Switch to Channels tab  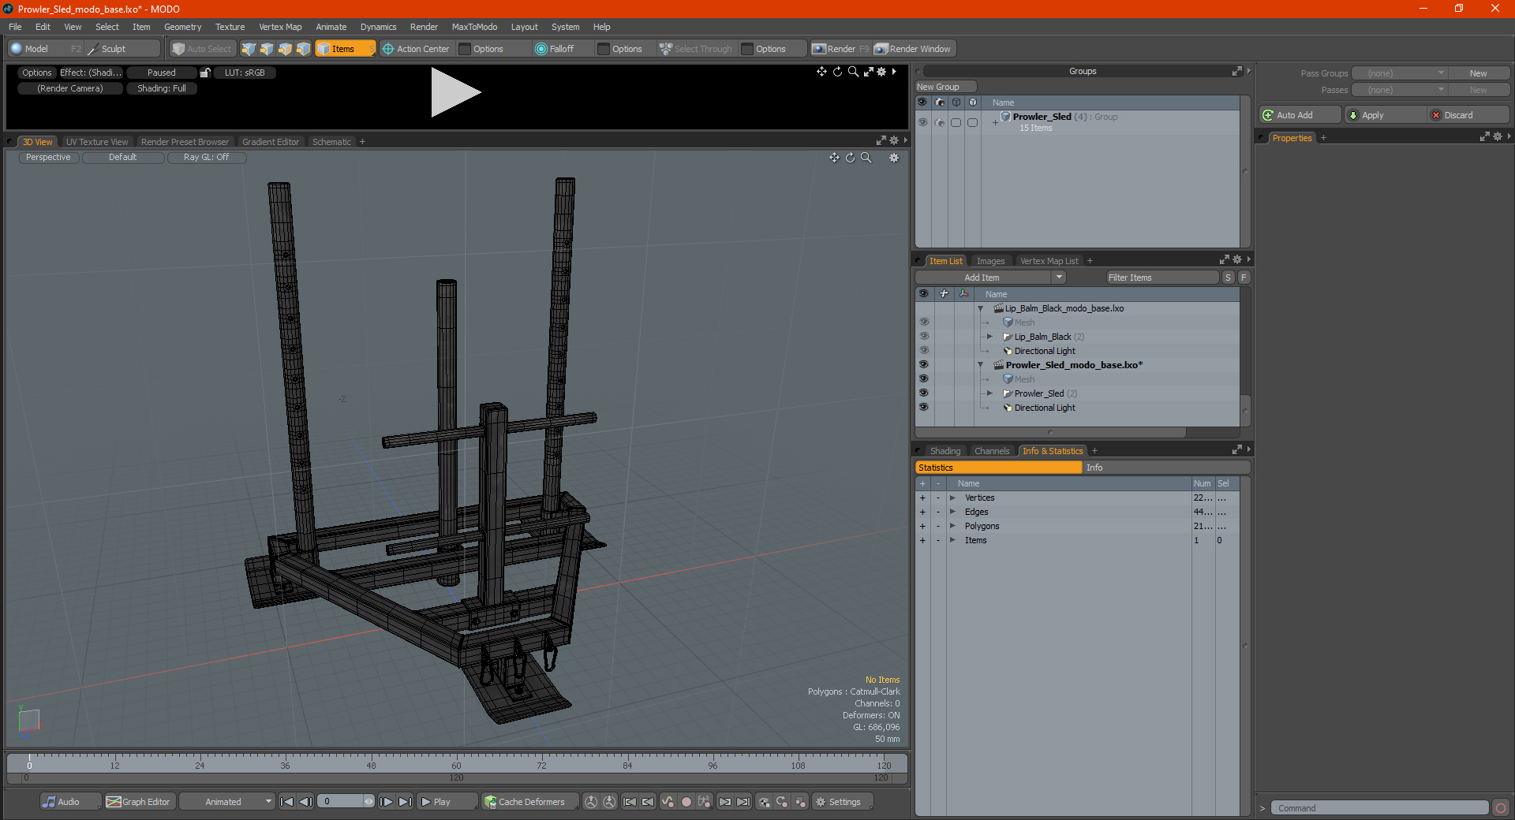[x=991, y=451]
